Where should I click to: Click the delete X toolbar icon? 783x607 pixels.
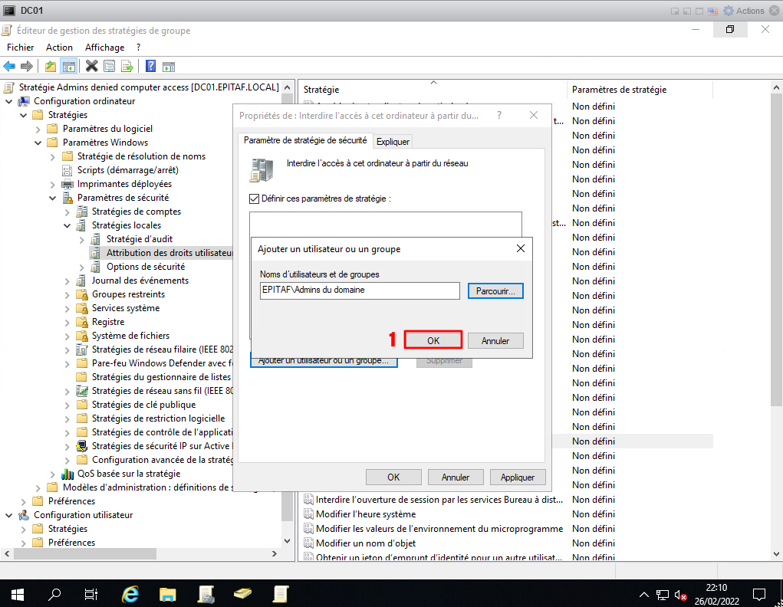coord(92,66)
